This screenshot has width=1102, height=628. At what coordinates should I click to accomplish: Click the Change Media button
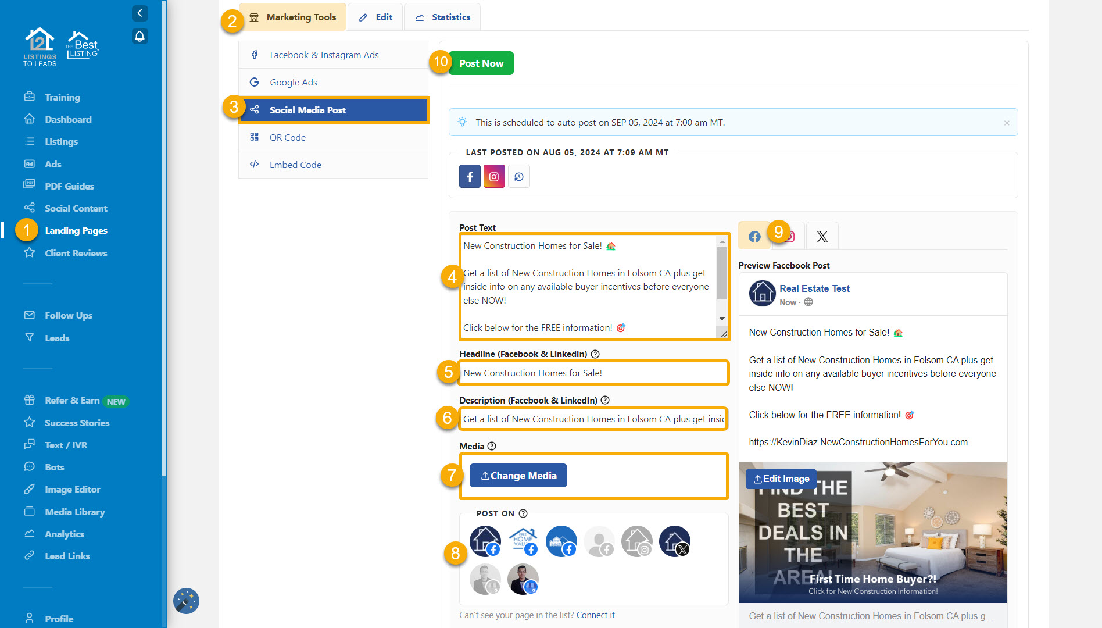(518, 476)
